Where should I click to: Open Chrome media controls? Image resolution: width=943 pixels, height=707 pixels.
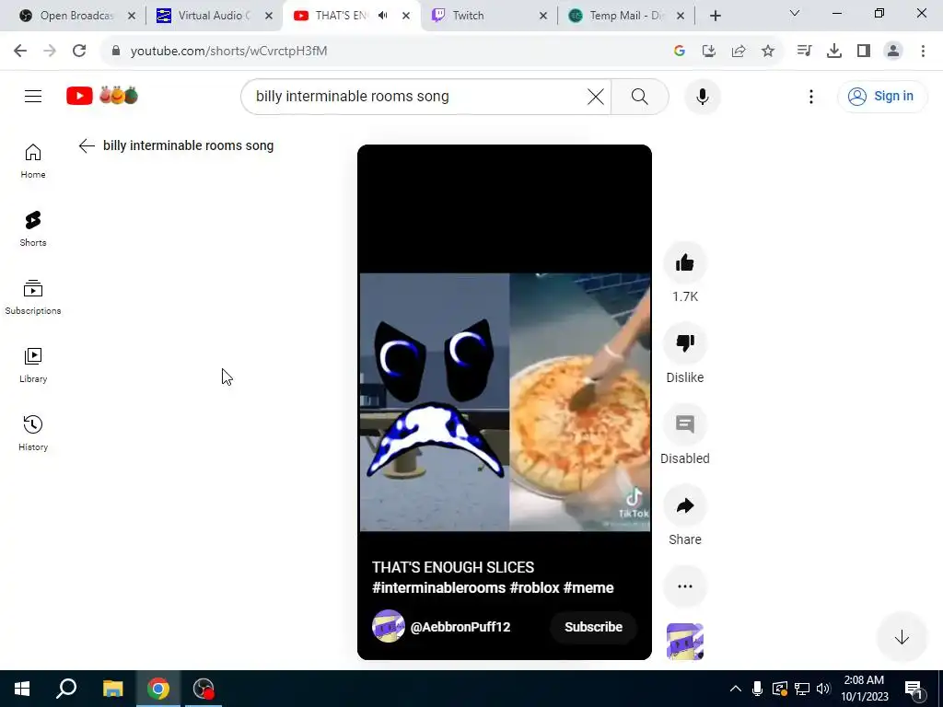pos(803,52)
